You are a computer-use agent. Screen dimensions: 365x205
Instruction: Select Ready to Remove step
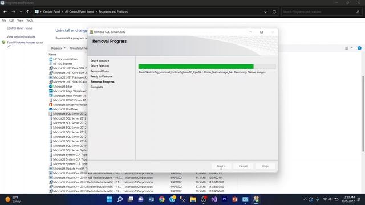coord(102,76)
